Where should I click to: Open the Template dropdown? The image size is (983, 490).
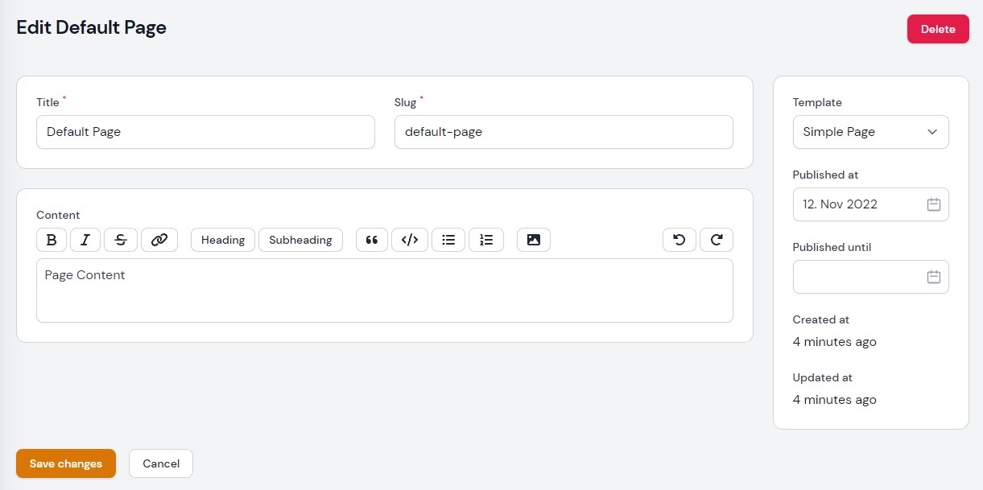coord(871,132)
